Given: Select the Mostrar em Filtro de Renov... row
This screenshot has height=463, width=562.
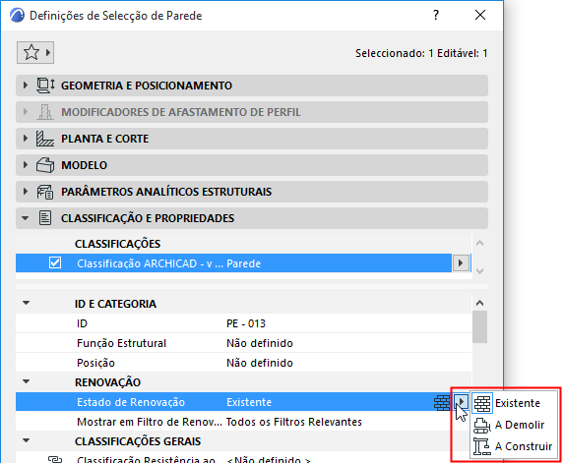Looking at the screenshot, I should [x=244, y=422].
